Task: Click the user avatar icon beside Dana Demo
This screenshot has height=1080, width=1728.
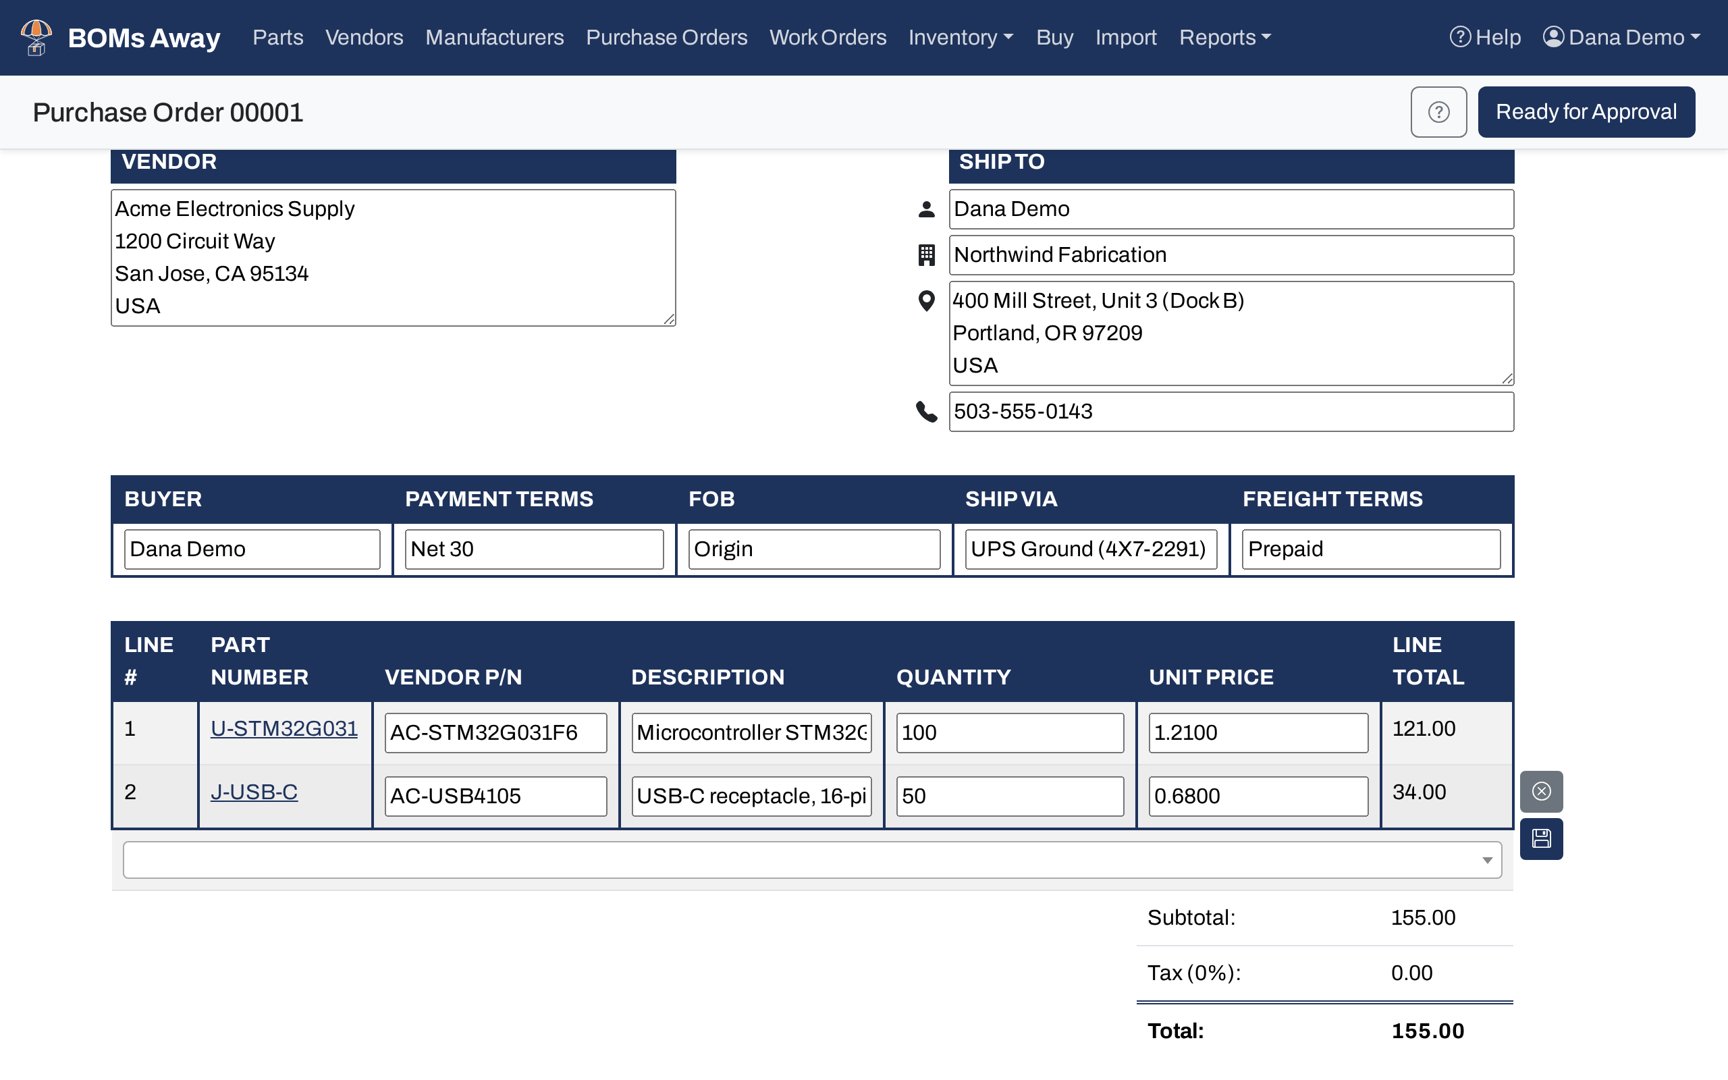Action: coord(1554,36)
